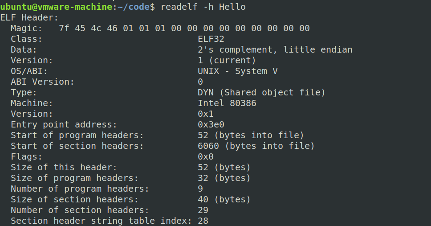Click the UNIX - System V value
Viewport: 431px width, 226px height.
coord(238,71)
